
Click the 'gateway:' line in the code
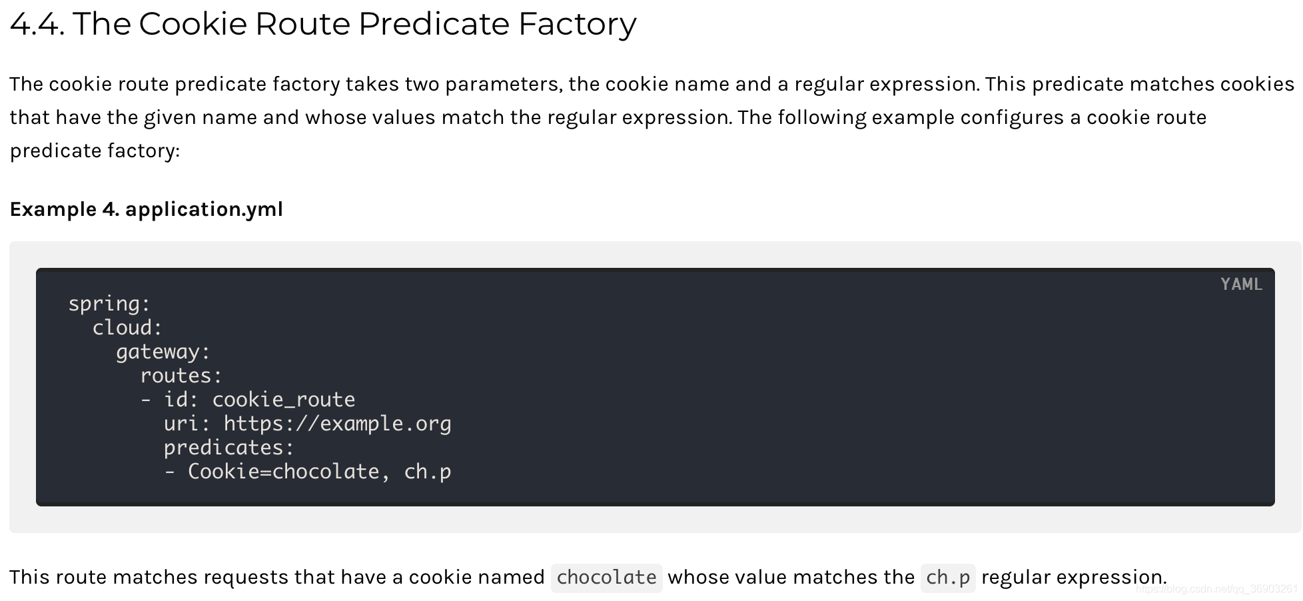(x=163, y=352)
